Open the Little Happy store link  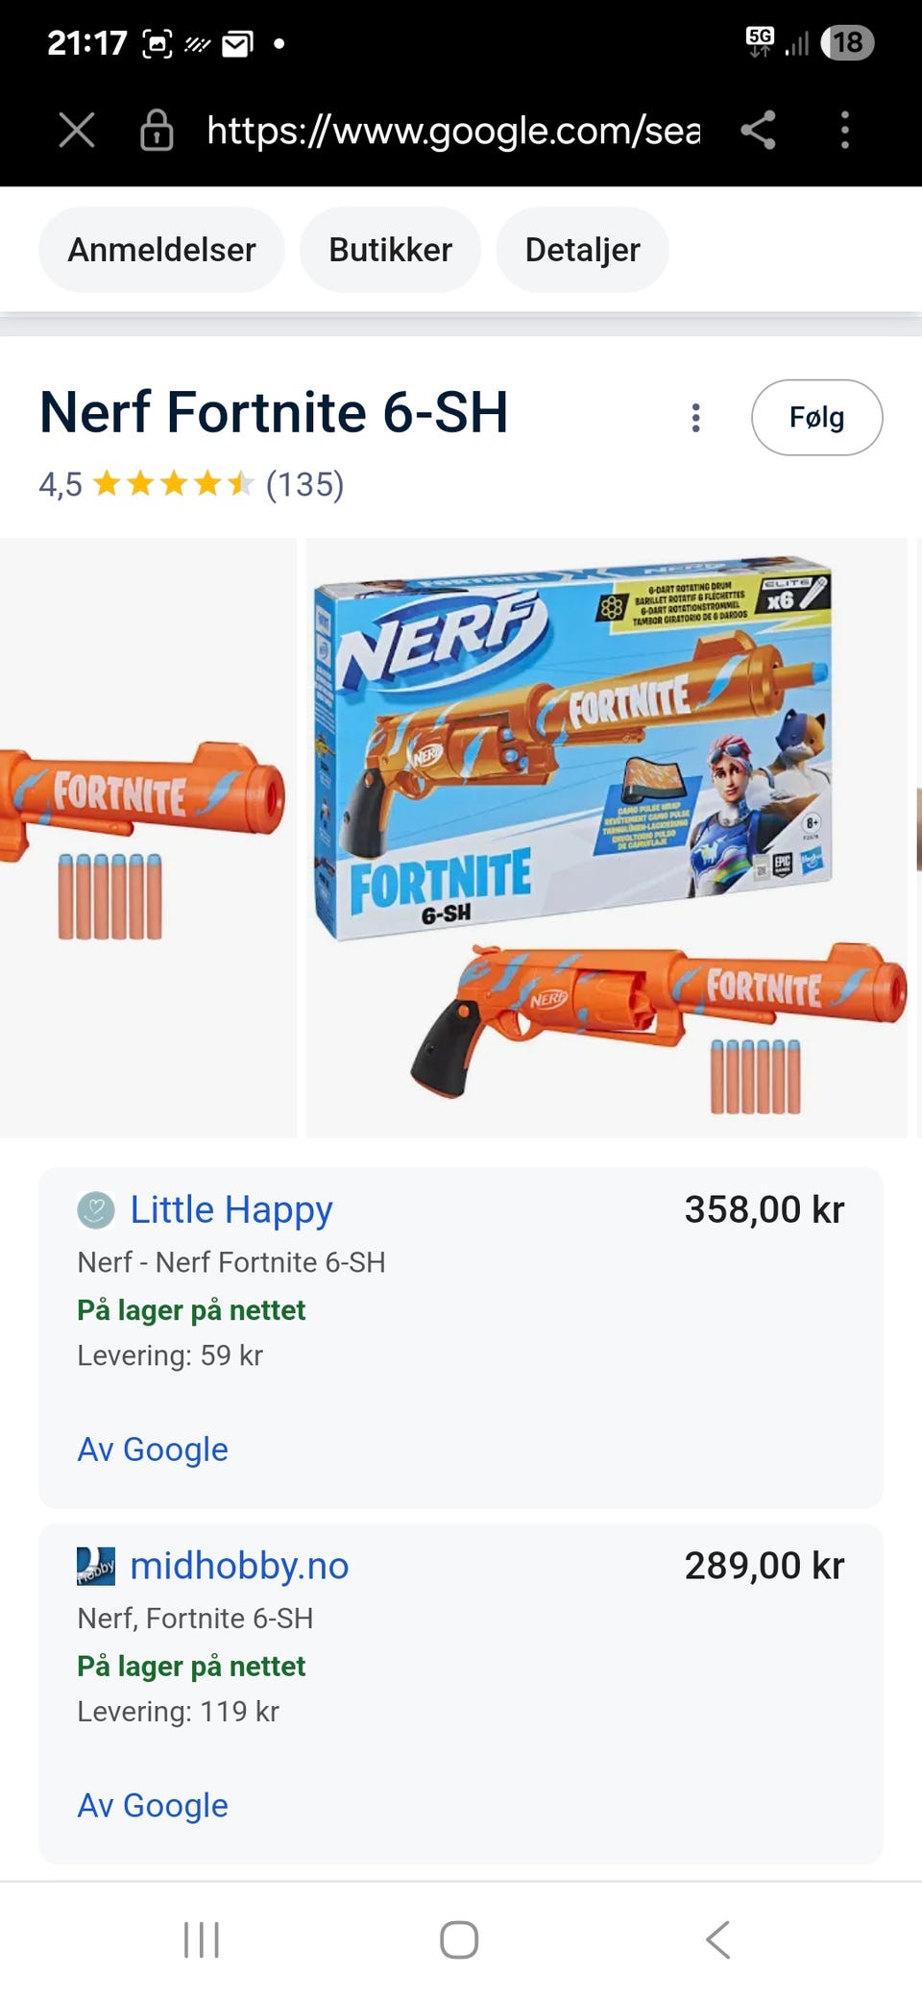pos(231,1209)
